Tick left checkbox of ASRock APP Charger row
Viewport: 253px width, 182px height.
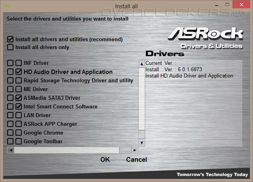[10, 124]
